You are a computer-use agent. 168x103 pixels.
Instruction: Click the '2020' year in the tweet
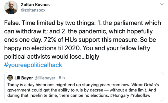[x=72, y=48]
